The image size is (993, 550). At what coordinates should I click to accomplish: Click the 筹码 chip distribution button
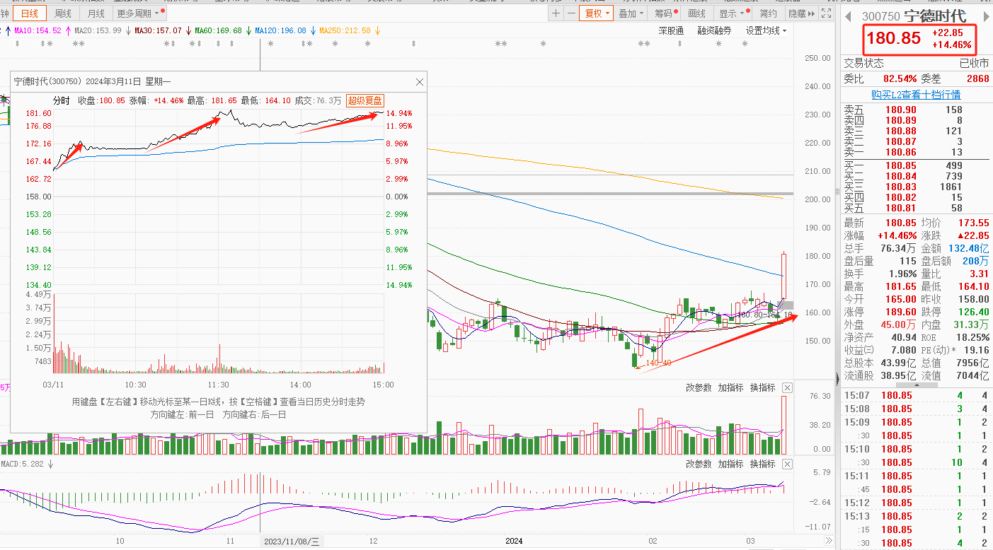coord(665,13)
